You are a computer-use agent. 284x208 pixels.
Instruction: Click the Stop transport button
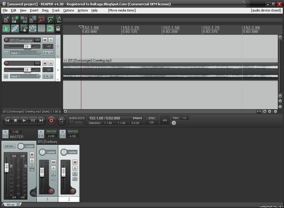[x=16, y=120]
